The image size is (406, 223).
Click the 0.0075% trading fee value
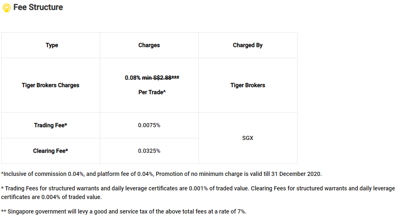point(149,125)
